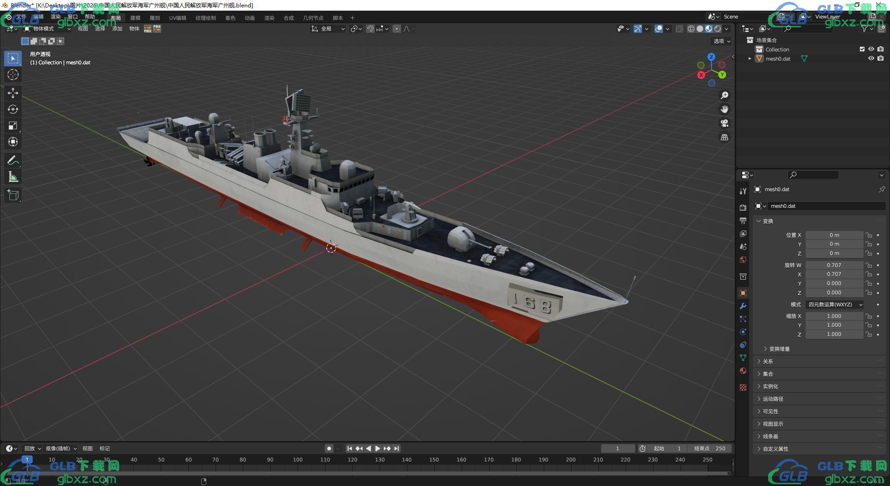
Task: Open the viewport 选项 options dropdown
Action: tap(722, 41)
